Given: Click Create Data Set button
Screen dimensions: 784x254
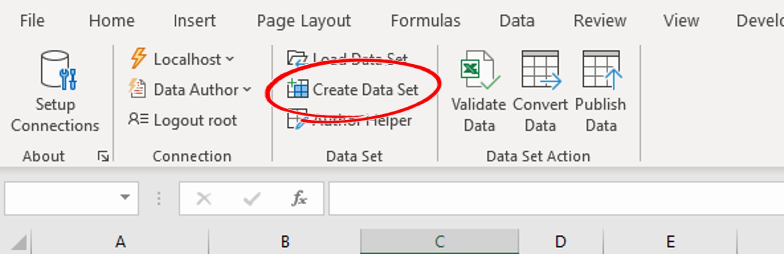Looking at the screenshot, I should [x=353, y=90].
